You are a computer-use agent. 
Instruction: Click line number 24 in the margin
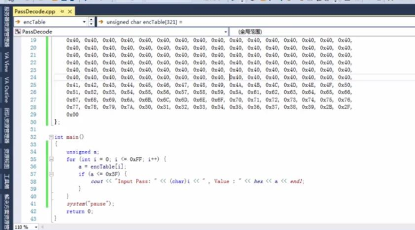(33, 77)
